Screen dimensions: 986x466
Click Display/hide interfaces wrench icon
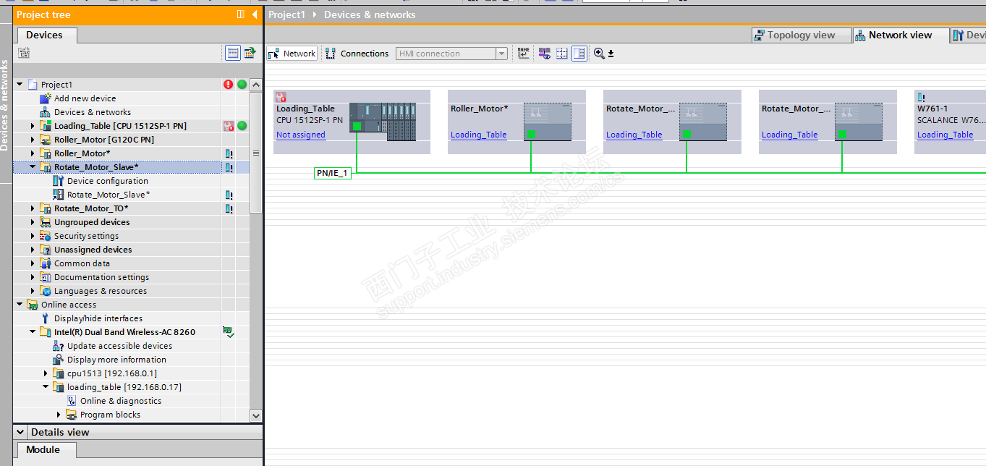(46, 318)
